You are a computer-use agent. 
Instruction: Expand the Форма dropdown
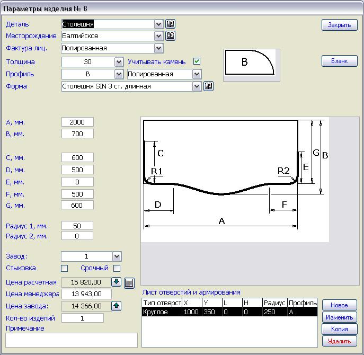pyautogui.click(x=197, y=86)
